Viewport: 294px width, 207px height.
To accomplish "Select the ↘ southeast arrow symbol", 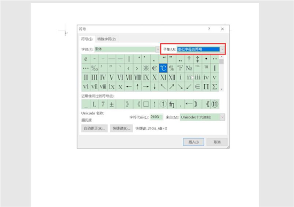I will 180,86.
